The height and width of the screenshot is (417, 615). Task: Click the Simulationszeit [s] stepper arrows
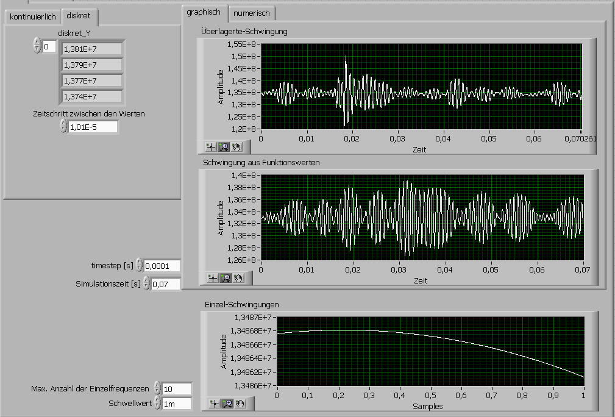click(x=146, y=283)
